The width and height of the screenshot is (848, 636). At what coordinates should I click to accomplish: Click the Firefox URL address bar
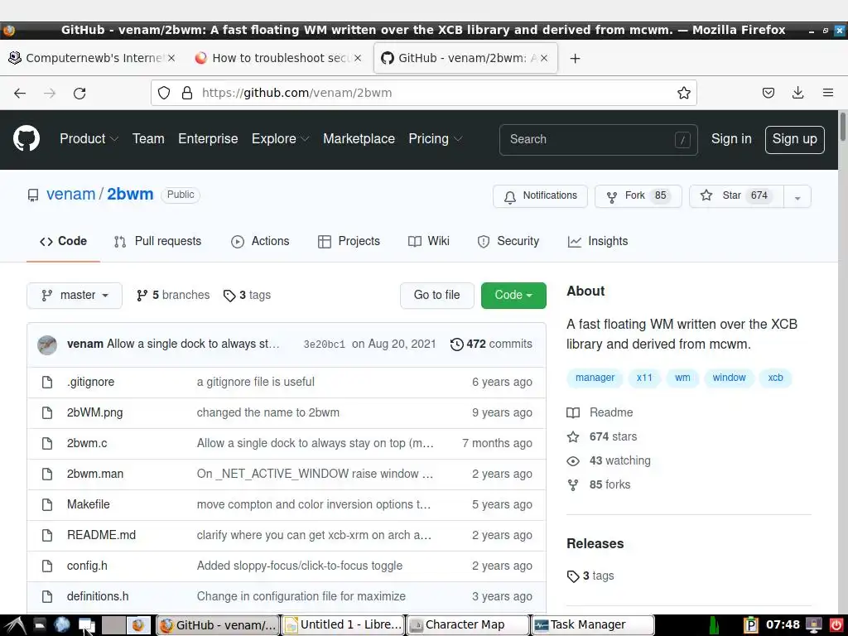click(423, 93)
